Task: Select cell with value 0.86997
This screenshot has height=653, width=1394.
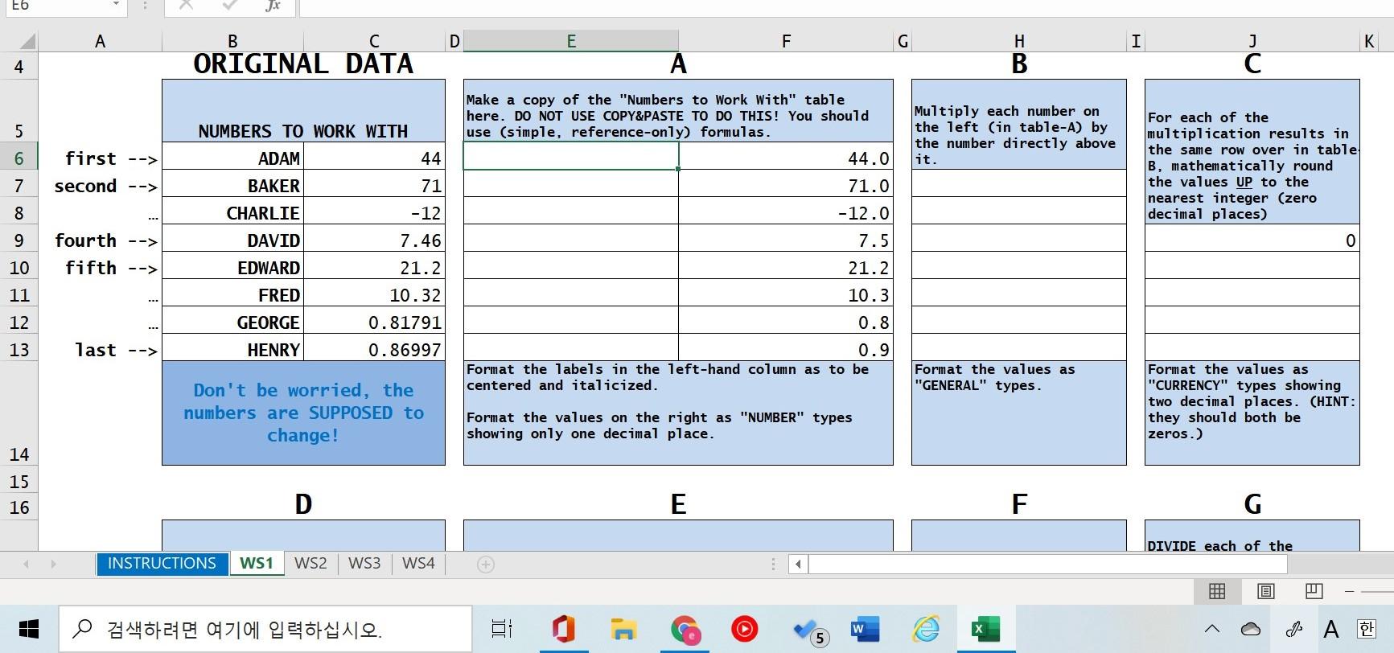Action: point(374,350)
